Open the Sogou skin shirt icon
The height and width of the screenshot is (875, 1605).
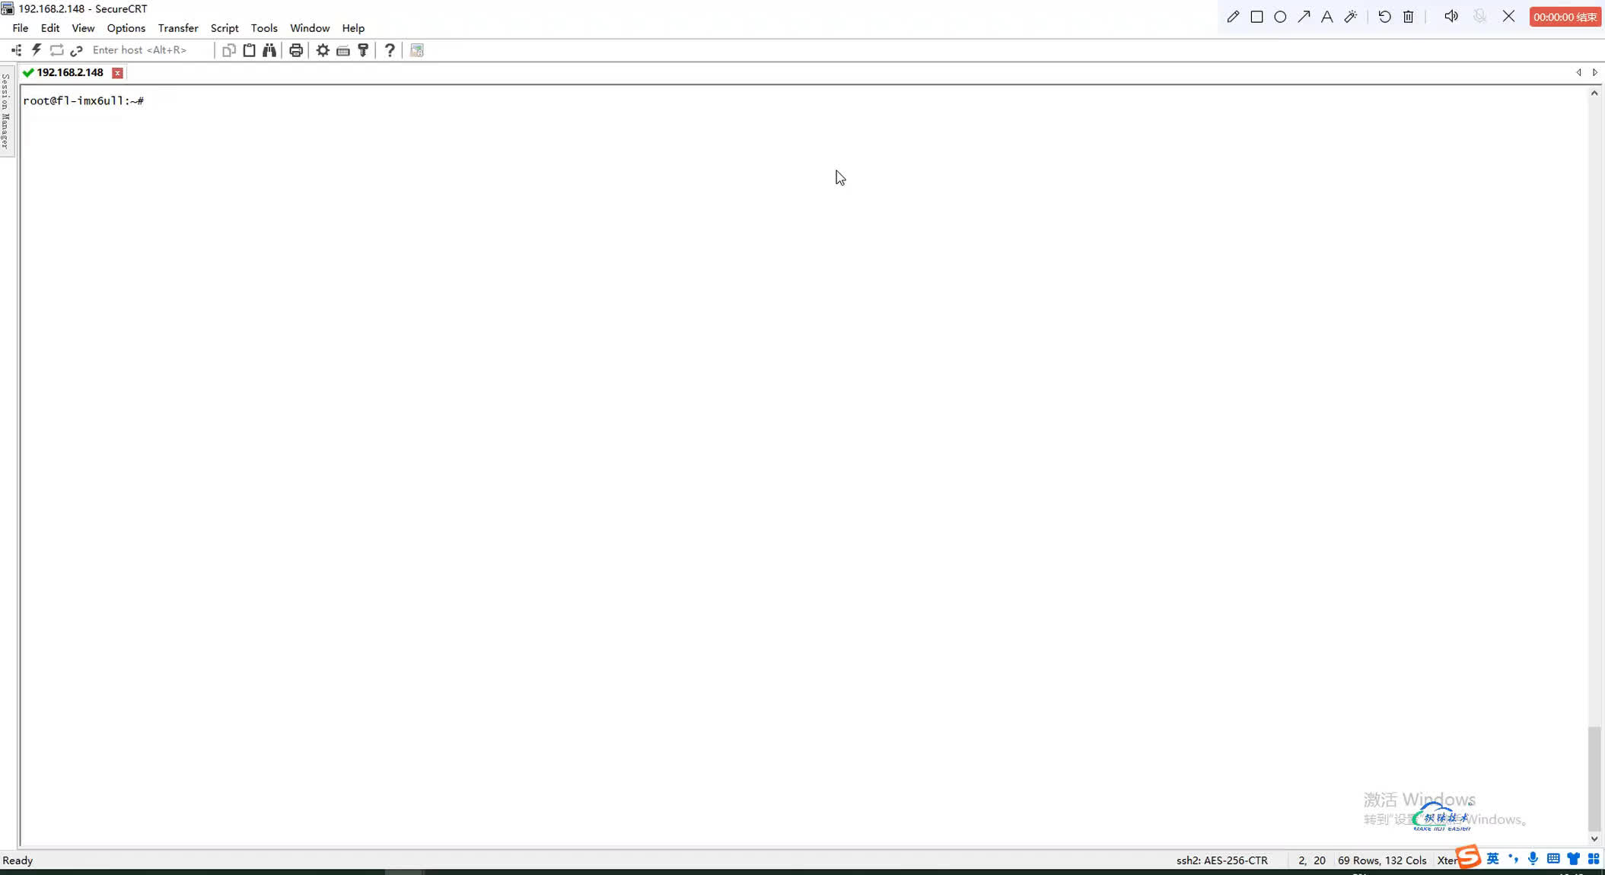tap(1573, 859)
